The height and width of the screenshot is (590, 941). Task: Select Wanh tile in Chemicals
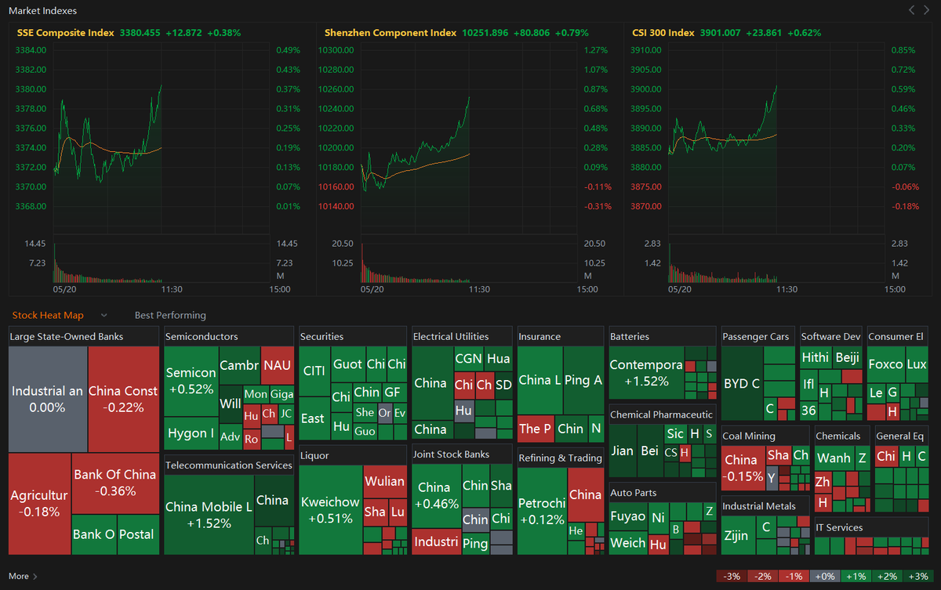click(x=834, y=458)
